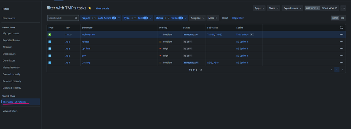The width and height of the screenshot is (351, 129).
Task: Change the To Do status of AS-5
Action: 188,56
